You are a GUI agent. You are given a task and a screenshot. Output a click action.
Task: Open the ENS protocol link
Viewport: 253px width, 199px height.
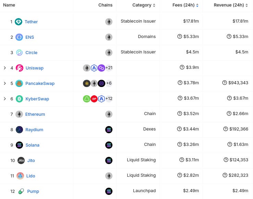[30, 37]
